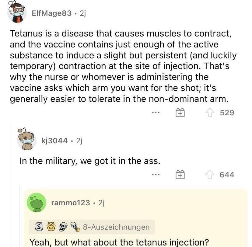Open kj3044's profile via username
This screenshot has width=252, height=247.
[x=54, y=141]
